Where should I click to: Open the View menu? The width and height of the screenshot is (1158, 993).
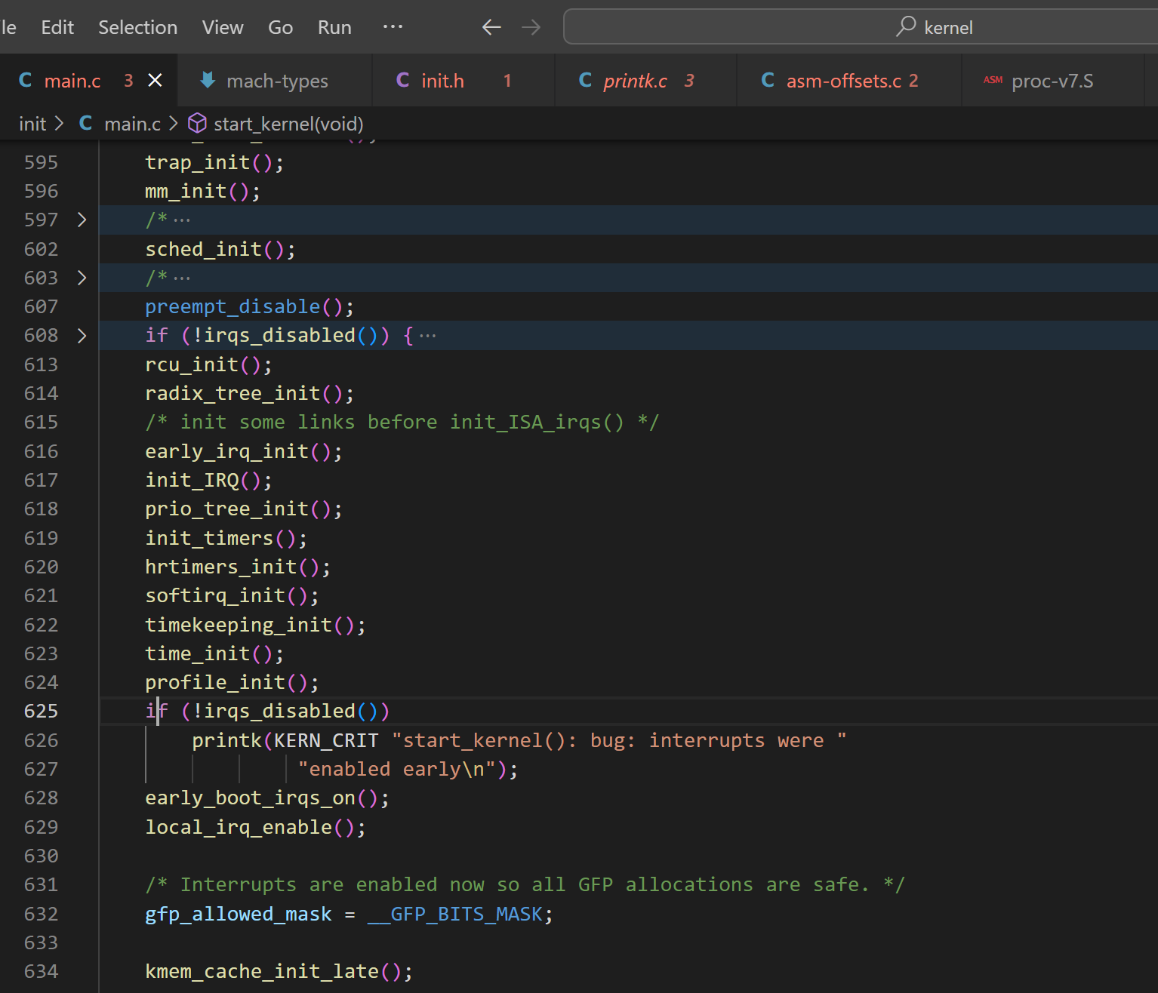coord(223,28)
